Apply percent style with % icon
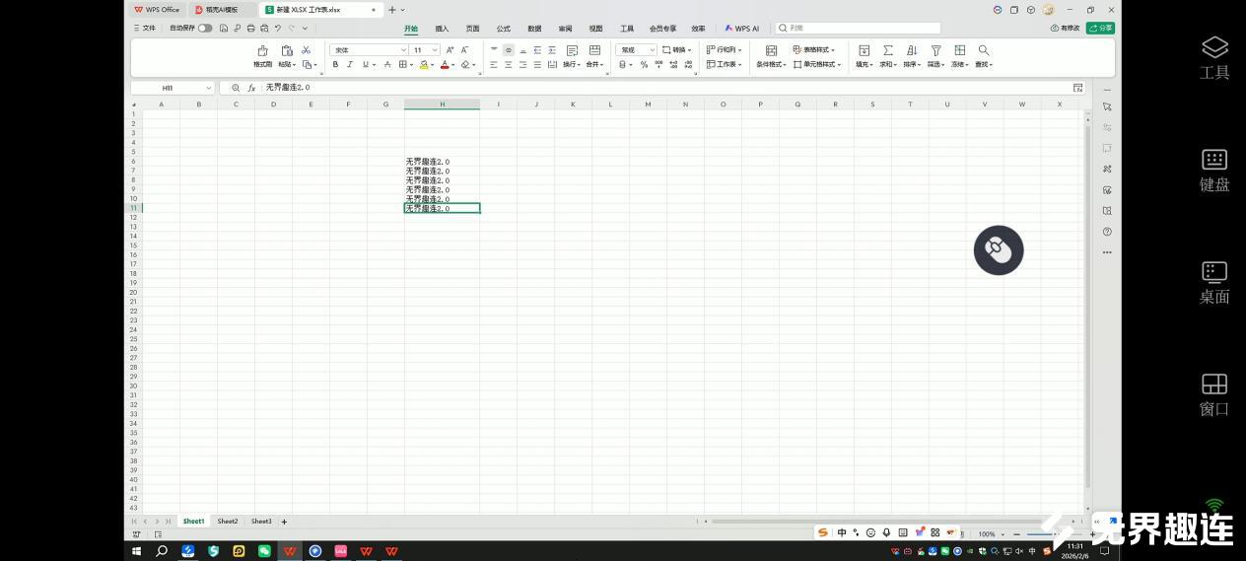Image resolution: width=1246 pixels, height=561 pixels. [644, 64]
